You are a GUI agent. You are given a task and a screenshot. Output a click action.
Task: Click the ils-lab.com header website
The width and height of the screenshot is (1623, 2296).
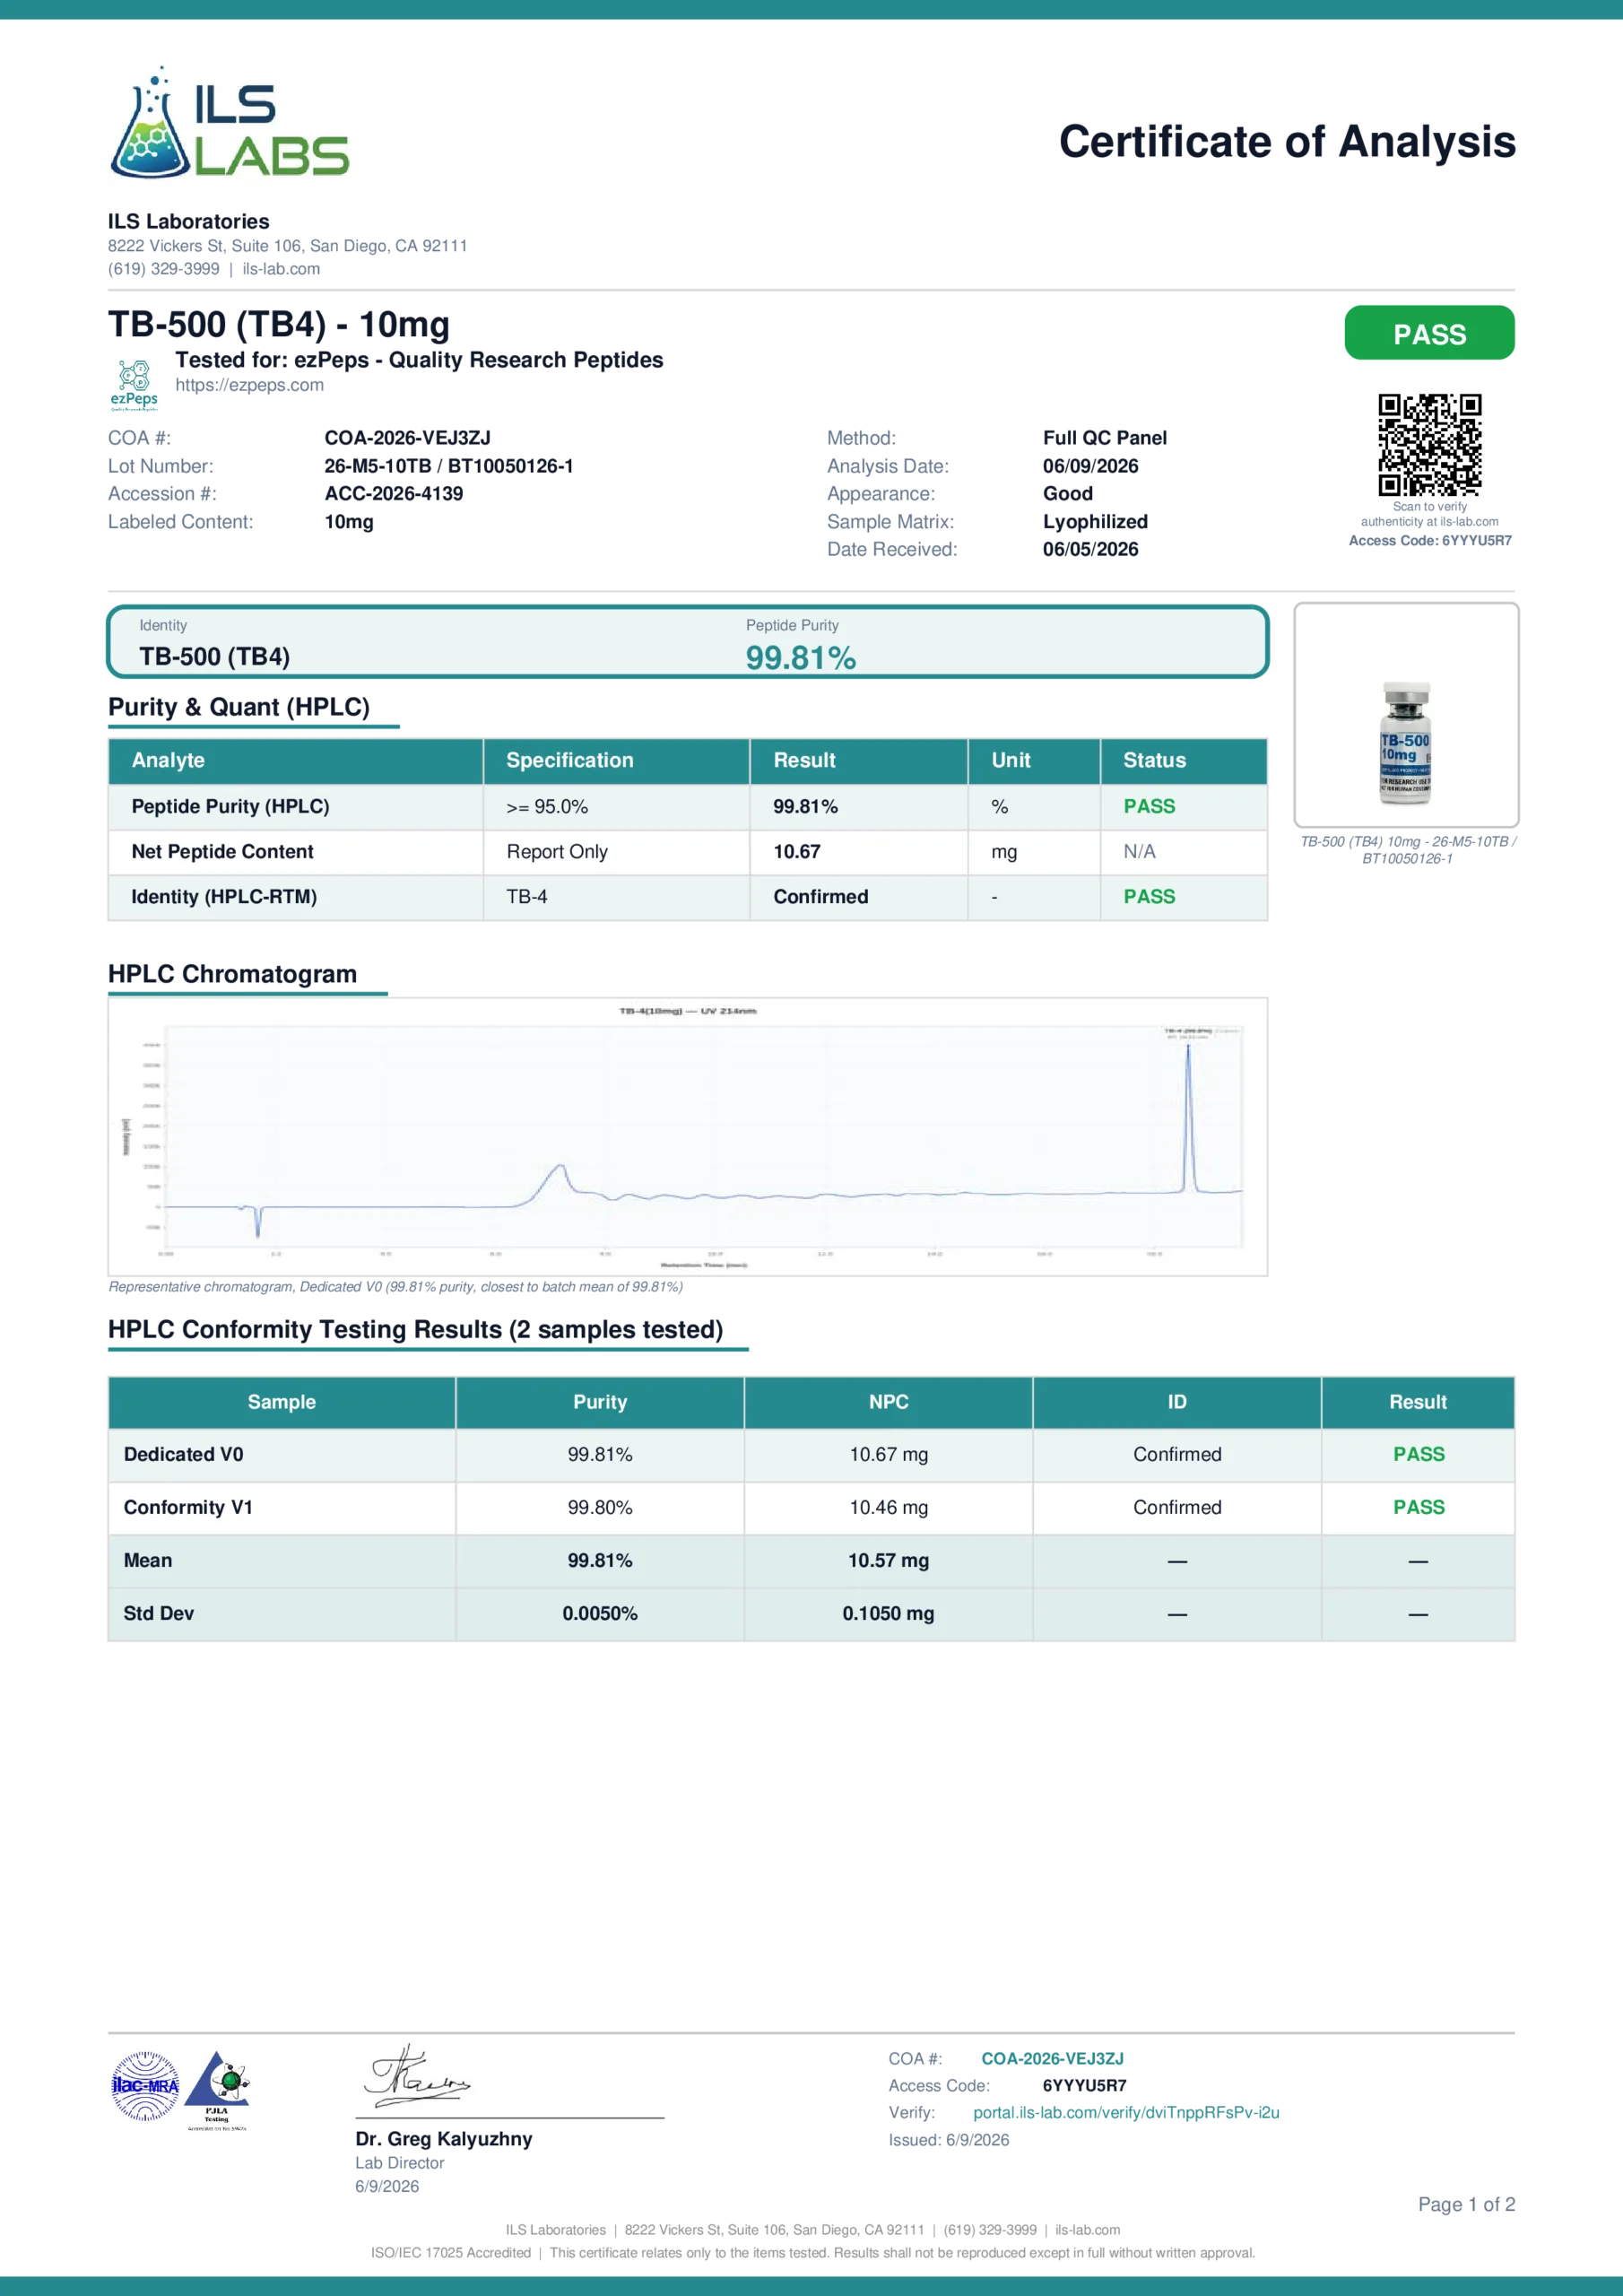click(281, 269)
